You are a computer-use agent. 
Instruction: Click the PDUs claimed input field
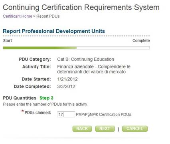pos(66,114)
